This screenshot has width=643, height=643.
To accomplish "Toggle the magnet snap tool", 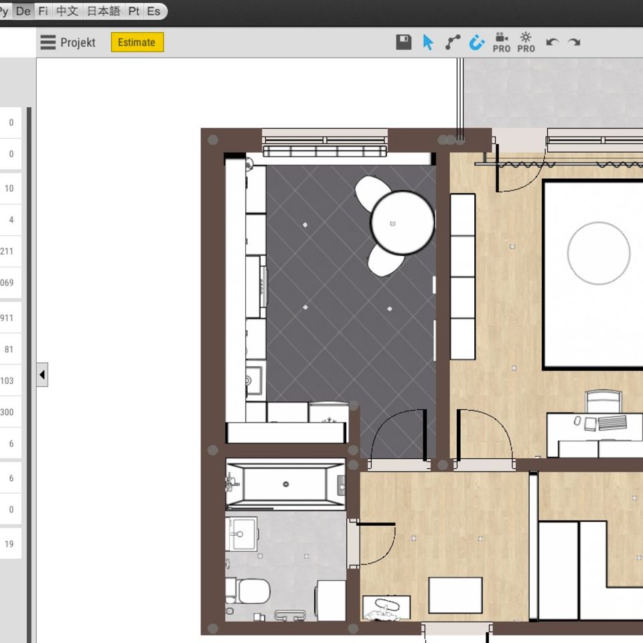I will 476,42.
